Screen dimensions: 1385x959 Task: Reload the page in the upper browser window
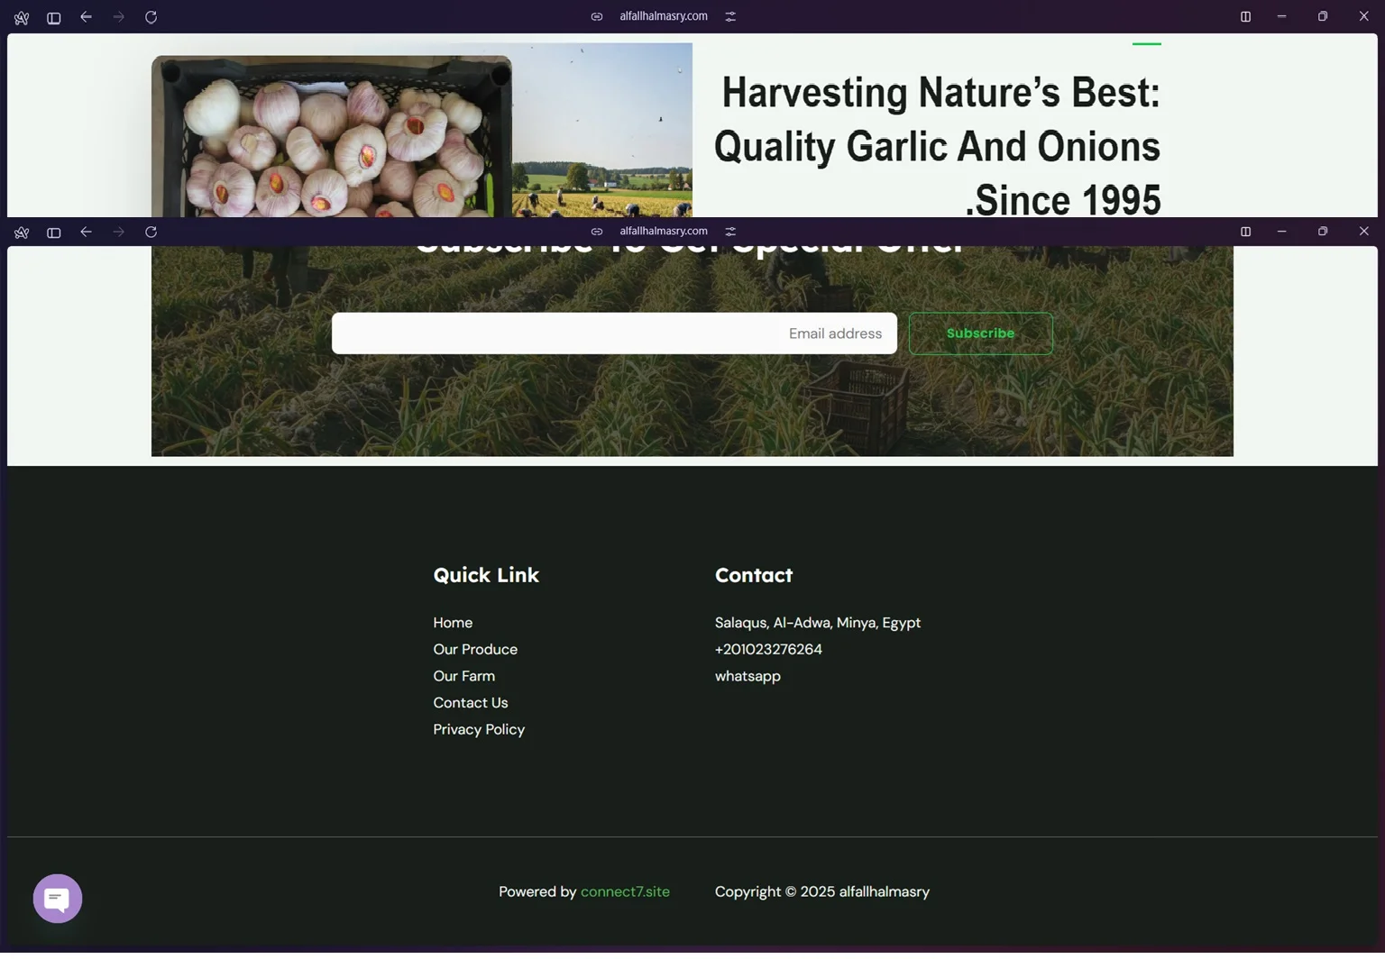tap(151, 17)
